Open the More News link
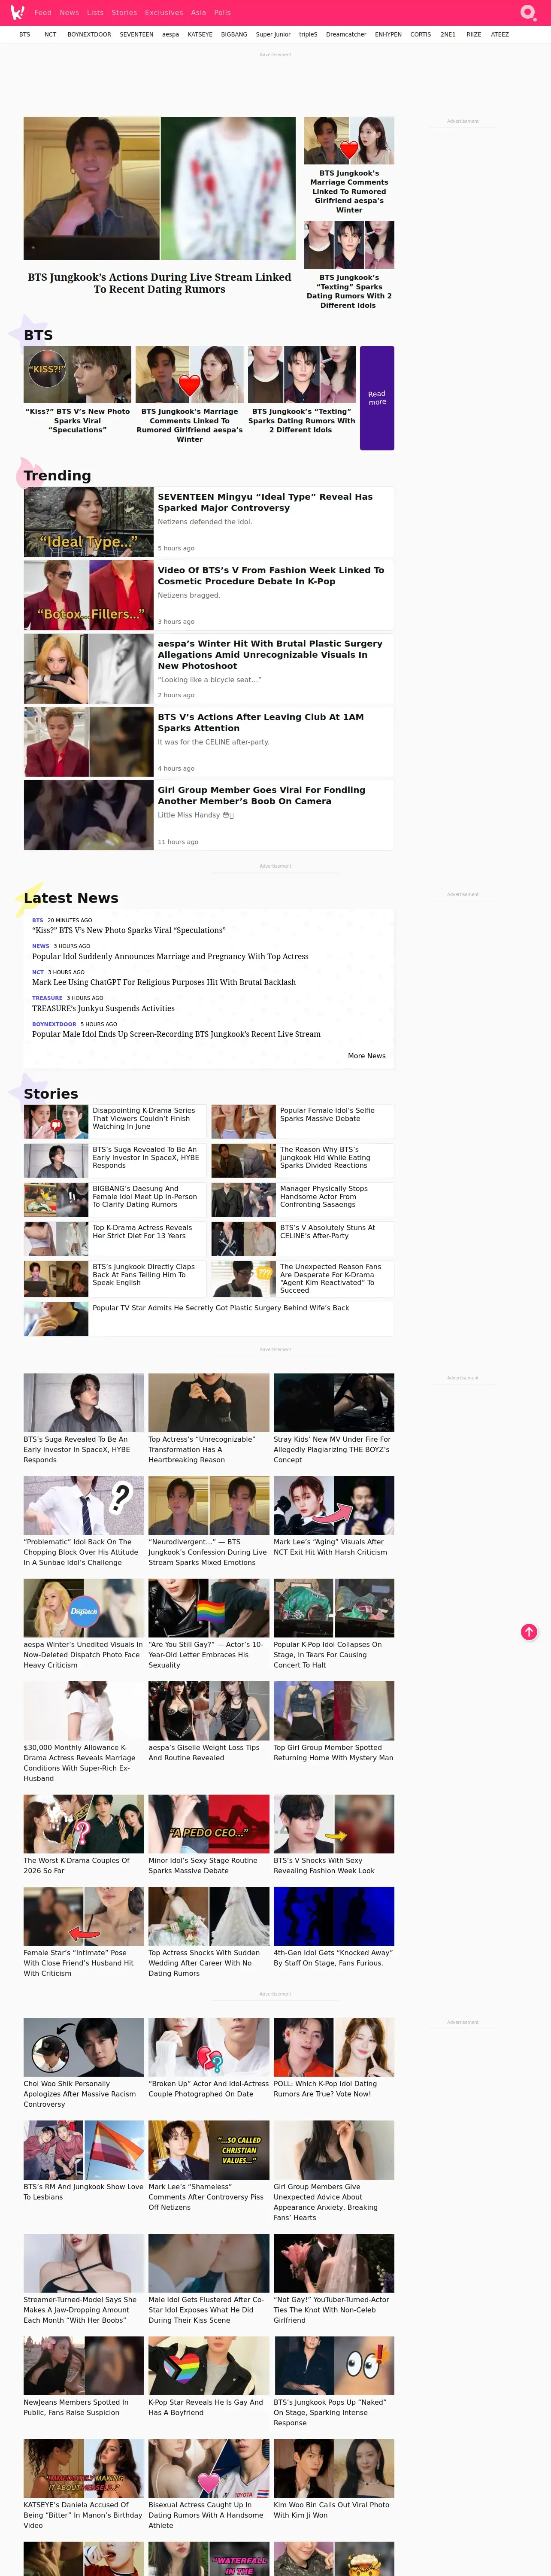The width and height of the screenshot is (551, 2576). (x=366, y=1056)
